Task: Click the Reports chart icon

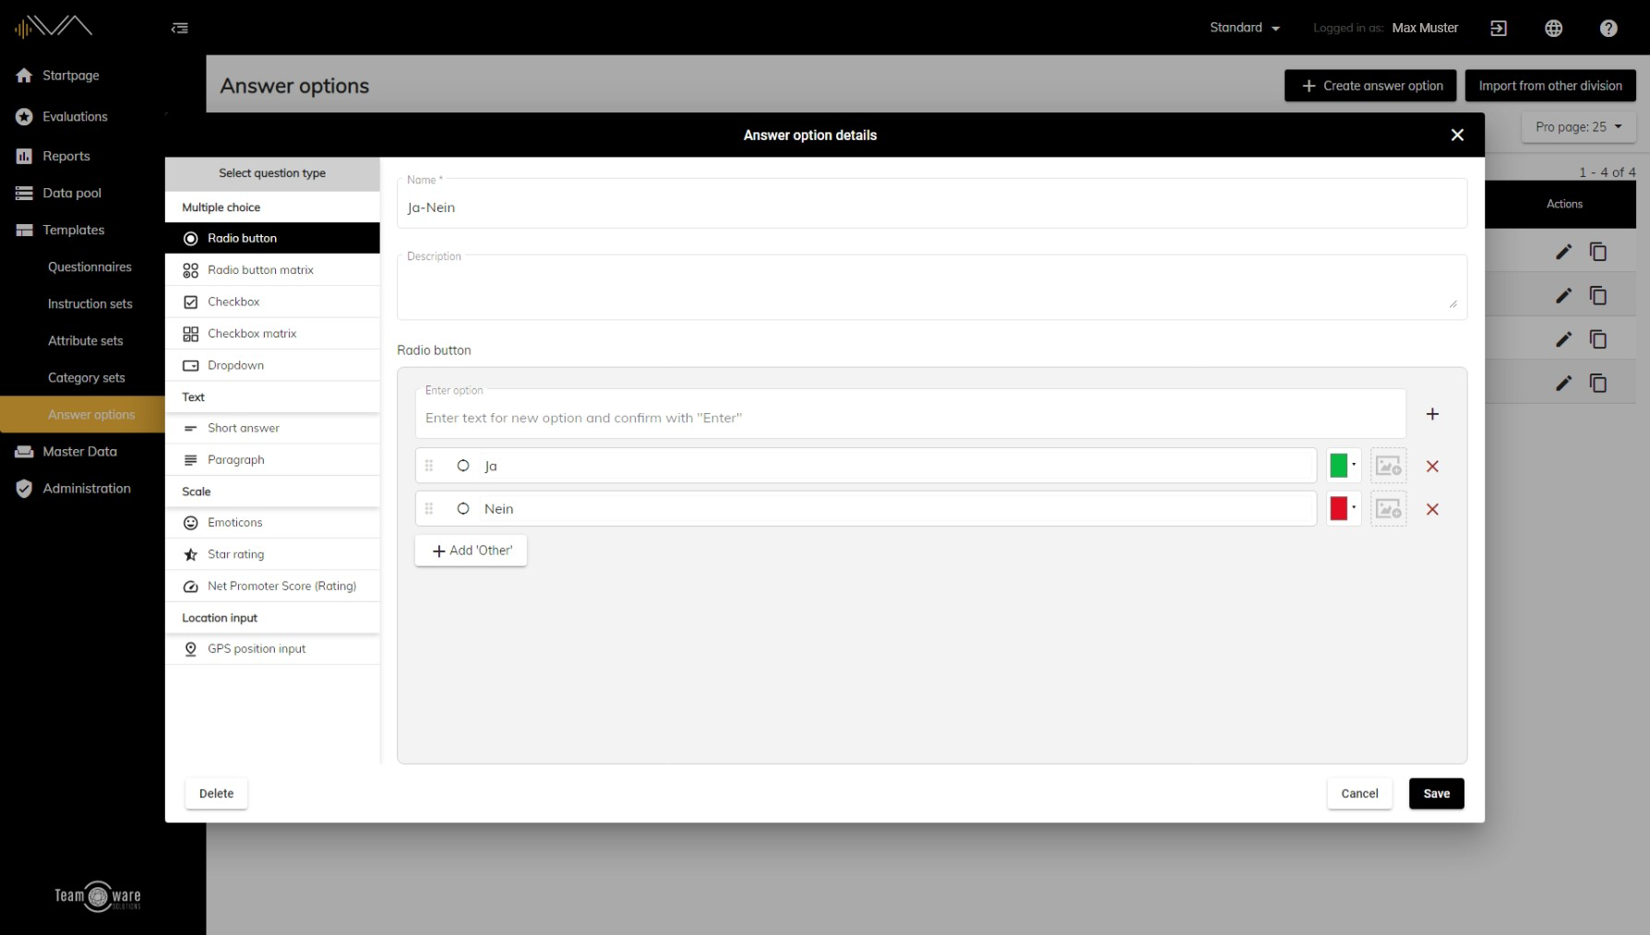Action: [24, 156]
